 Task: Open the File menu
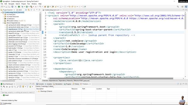tap(2, 4)
